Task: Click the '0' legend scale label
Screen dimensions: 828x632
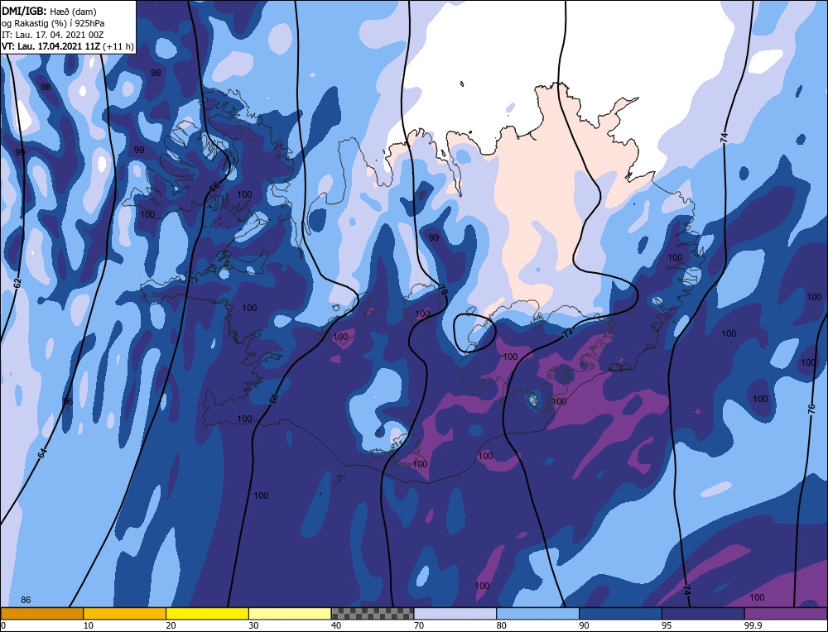Action: pyautogui.click(x=3, y=625)
